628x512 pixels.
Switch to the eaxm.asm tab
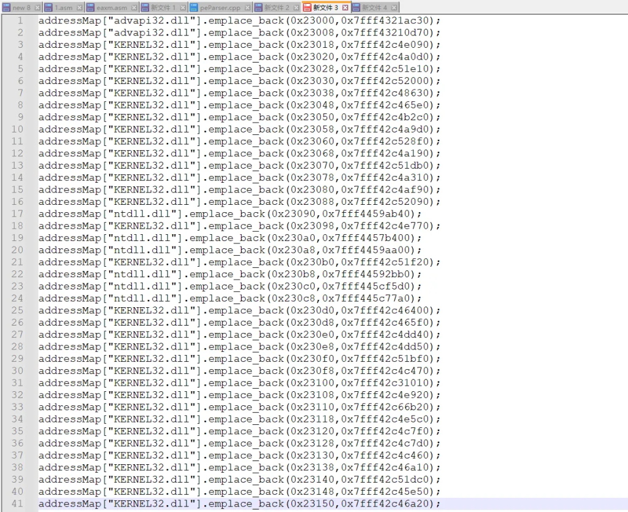[x=111, y=7]
